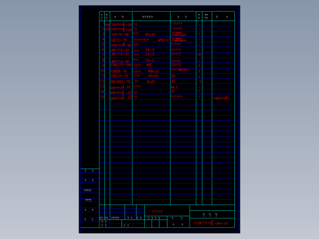Select the JB1714-91 standard code cell
The width and height of the screenshot is (319, 239).
point(120,61)
